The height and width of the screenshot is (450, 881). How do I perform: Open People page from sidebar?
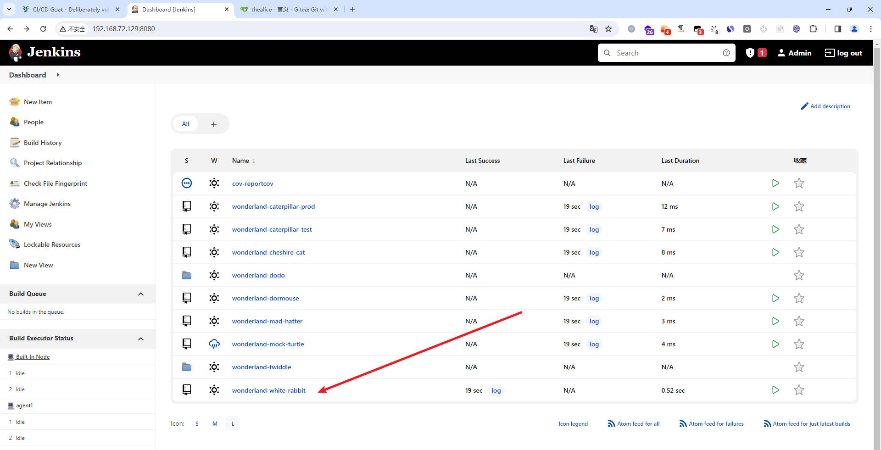coord(33,122)
